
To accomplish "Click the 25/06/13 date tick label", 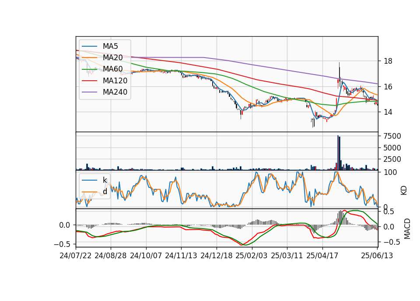I will (x=377, y=256).
